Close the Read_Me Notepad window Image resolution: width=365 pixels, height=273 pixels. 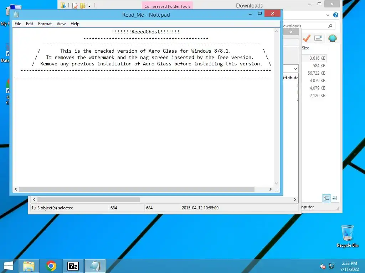pos(273,14)
